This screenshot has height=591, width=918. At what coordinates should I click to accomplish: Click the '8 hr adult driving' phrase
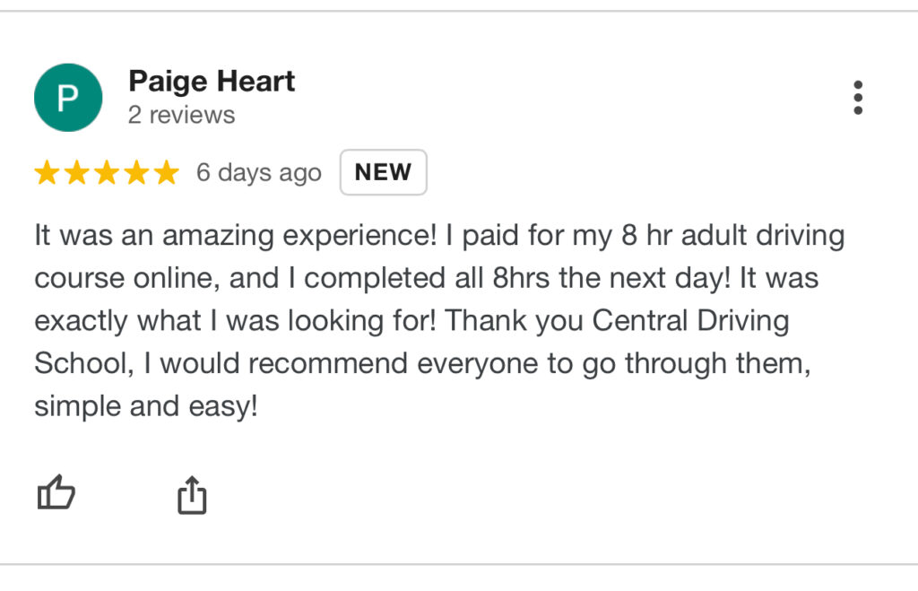point(733,236)
